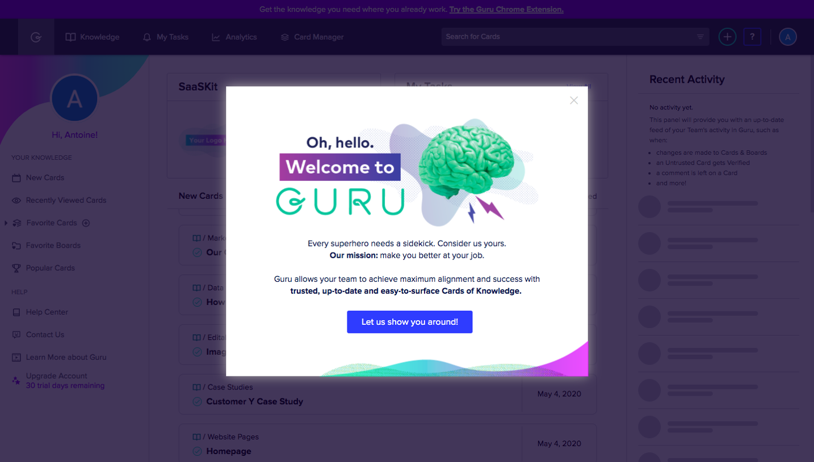Close the welcome dialog
814x462 pixels.
click(x=574, y=100)
